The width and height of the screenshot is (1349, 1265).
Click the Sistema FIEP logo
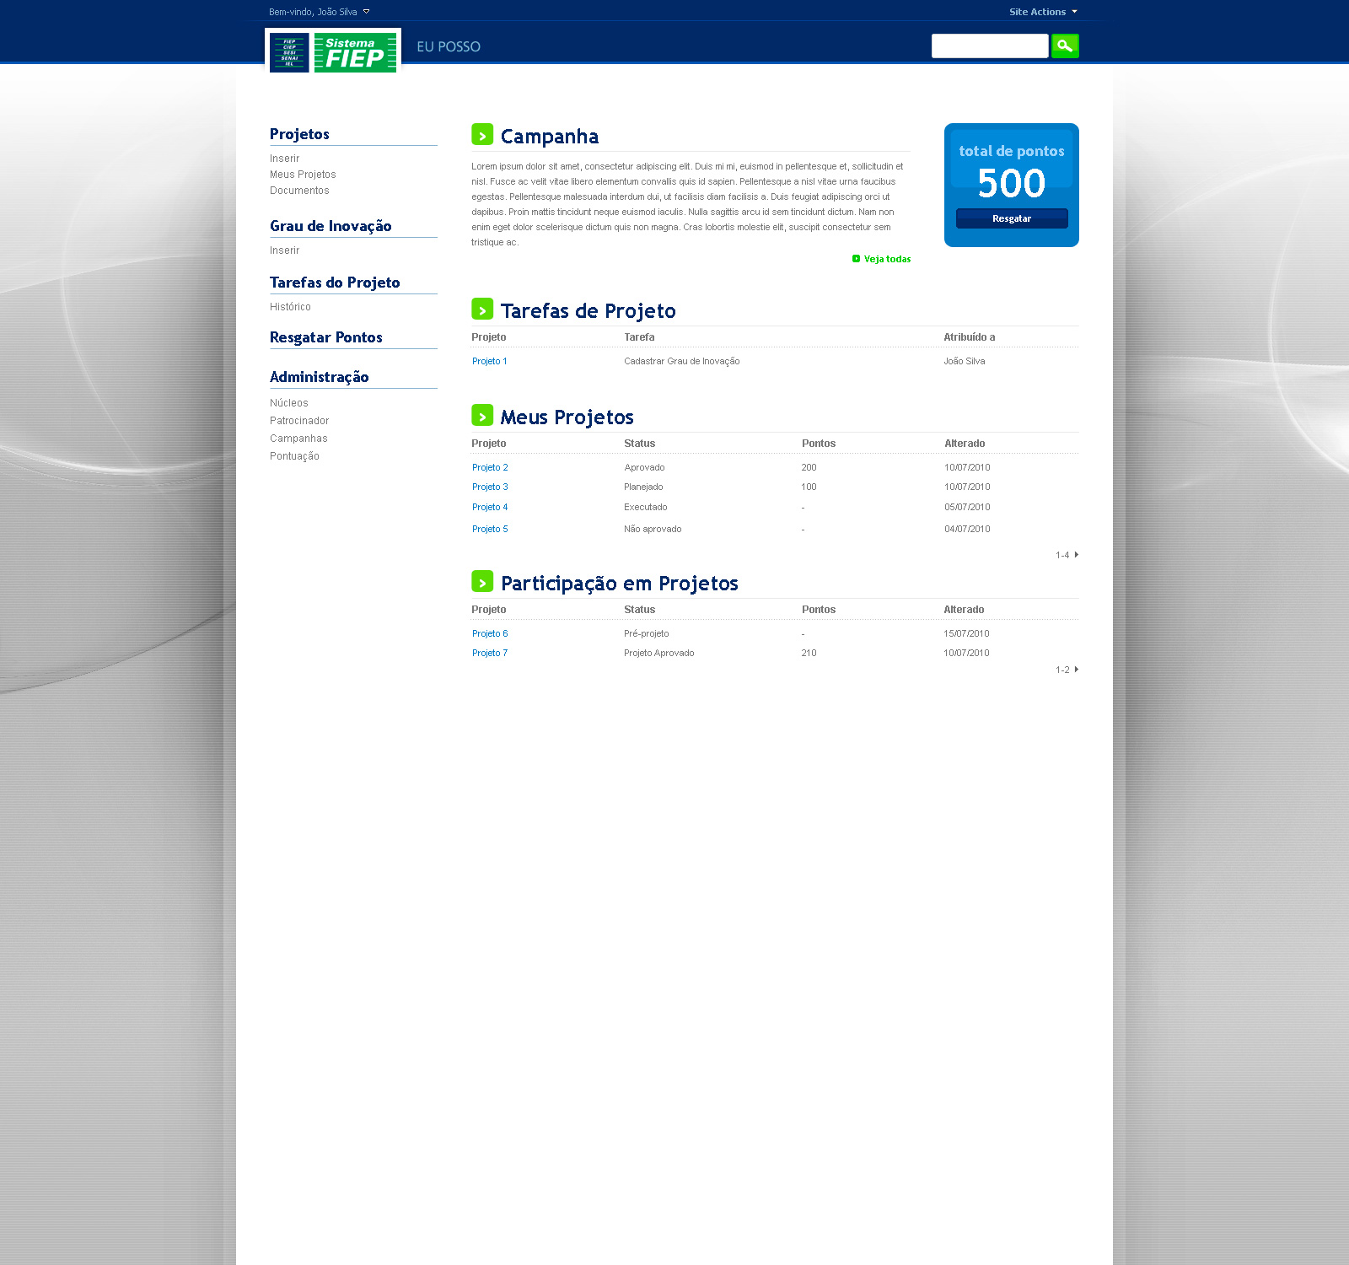pyautogui.click(x=333, y=52)
